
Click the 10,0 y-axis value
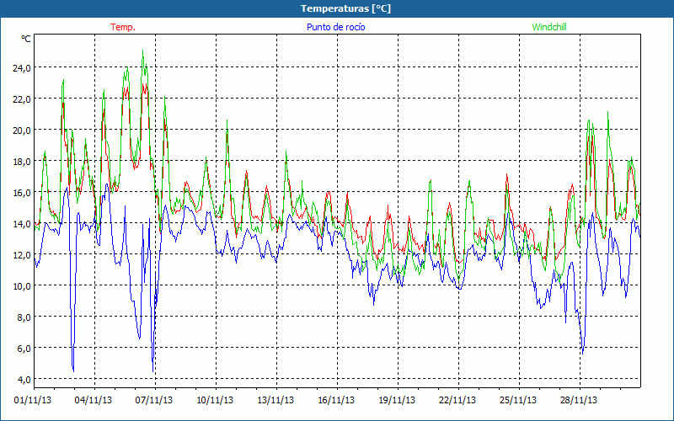coord(23,285)
